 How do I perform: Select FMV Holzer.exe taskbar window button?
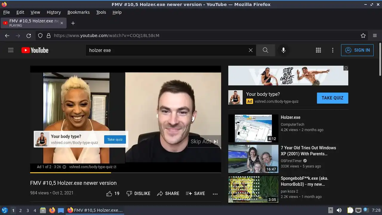coord(95,210)
